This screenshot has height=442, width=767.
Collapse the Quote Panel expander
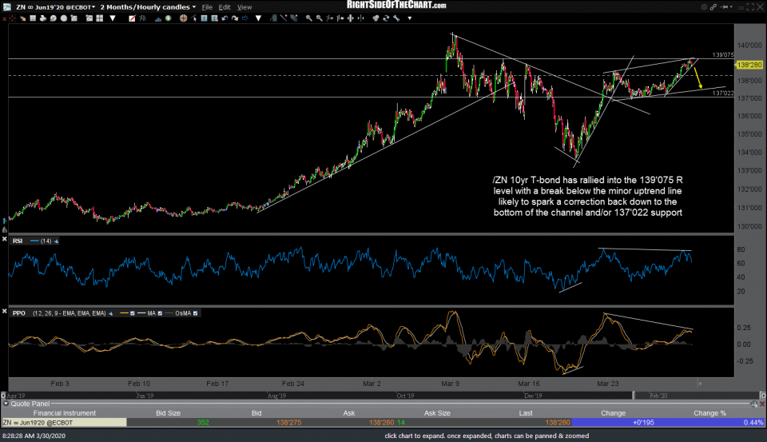(5, 404)
